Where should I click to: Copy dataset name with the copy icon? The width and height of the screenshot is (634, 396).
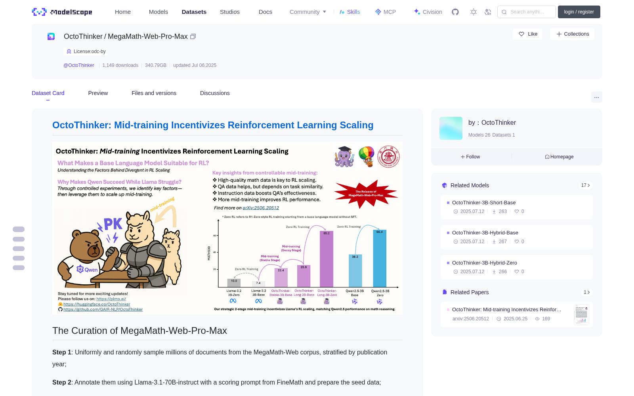tap(193, 36)
